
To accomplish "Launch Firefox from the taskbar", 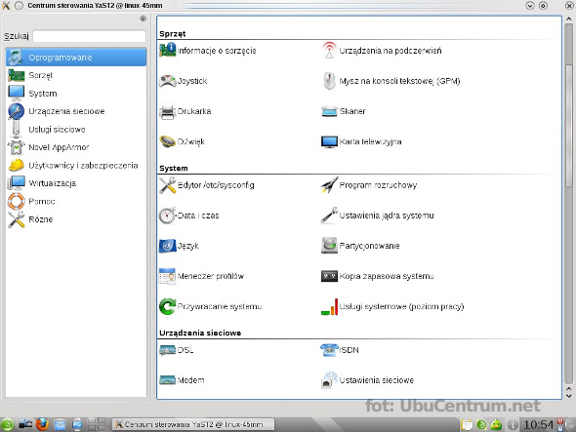I will [x=42, y=424].
